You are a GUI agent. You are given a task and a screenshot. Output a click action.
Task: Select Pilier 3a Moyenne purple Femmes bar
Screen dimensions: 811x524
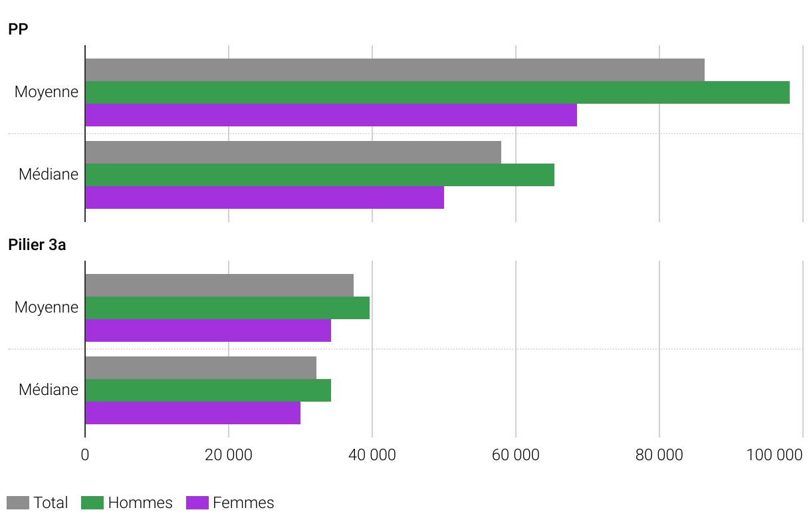[x=208, y=330]
